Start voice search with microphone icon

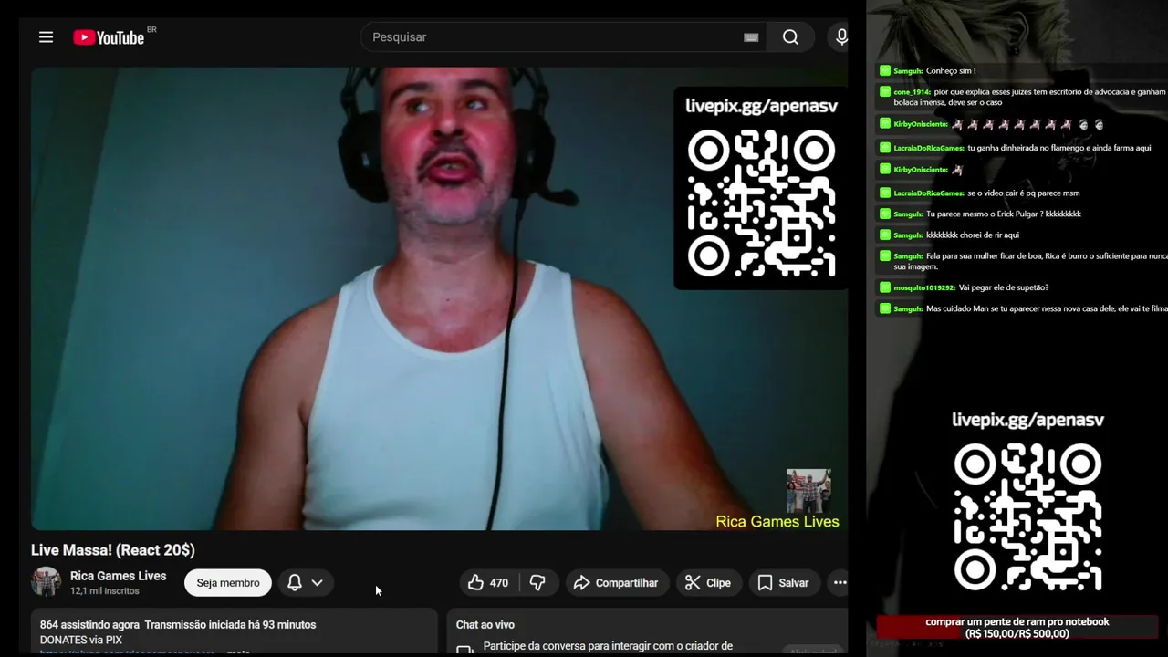840,37
